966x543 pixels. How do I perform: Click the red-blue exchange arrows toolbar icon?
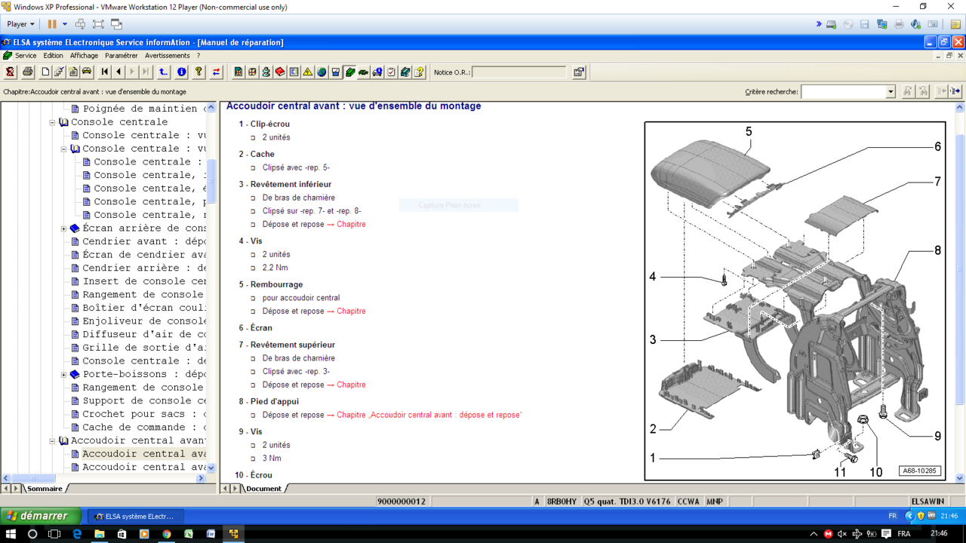pos(215,72)
